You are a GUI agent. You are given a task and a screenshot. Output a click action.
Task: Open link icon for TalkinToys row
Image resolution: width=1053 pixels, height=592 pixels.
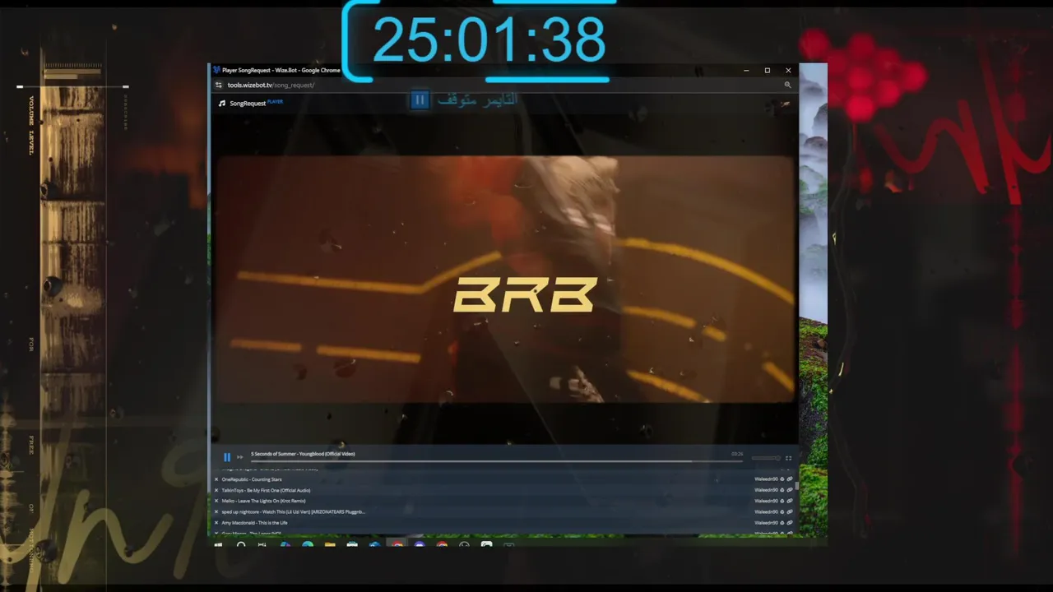(790, 490)
